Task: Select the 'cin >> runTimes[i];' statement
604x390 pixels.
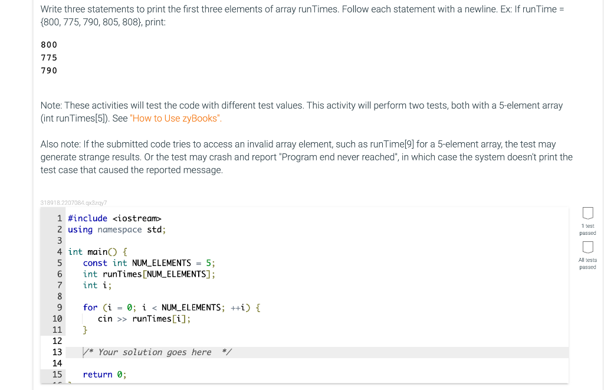Action: [x=143, y=319]
